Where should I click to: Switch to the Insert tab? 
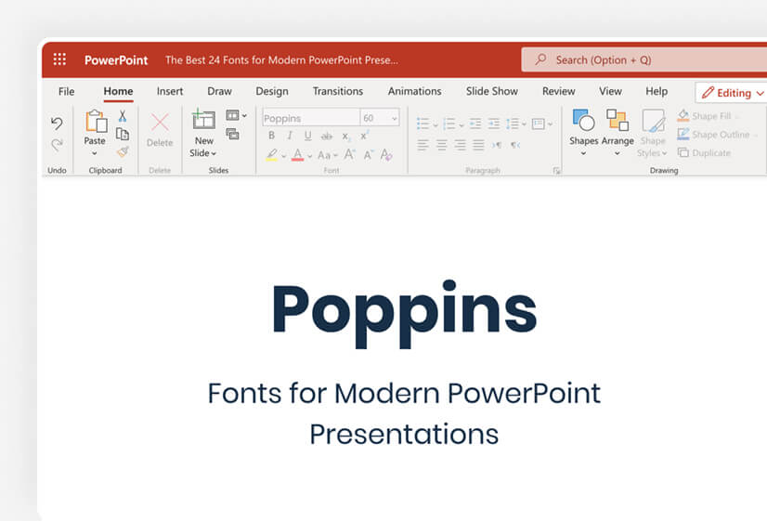pyautogui.click(x=170, y=92)
